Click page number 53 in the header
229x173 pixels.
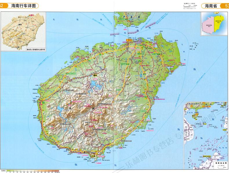pyautogui.click(x=227, y=6)
